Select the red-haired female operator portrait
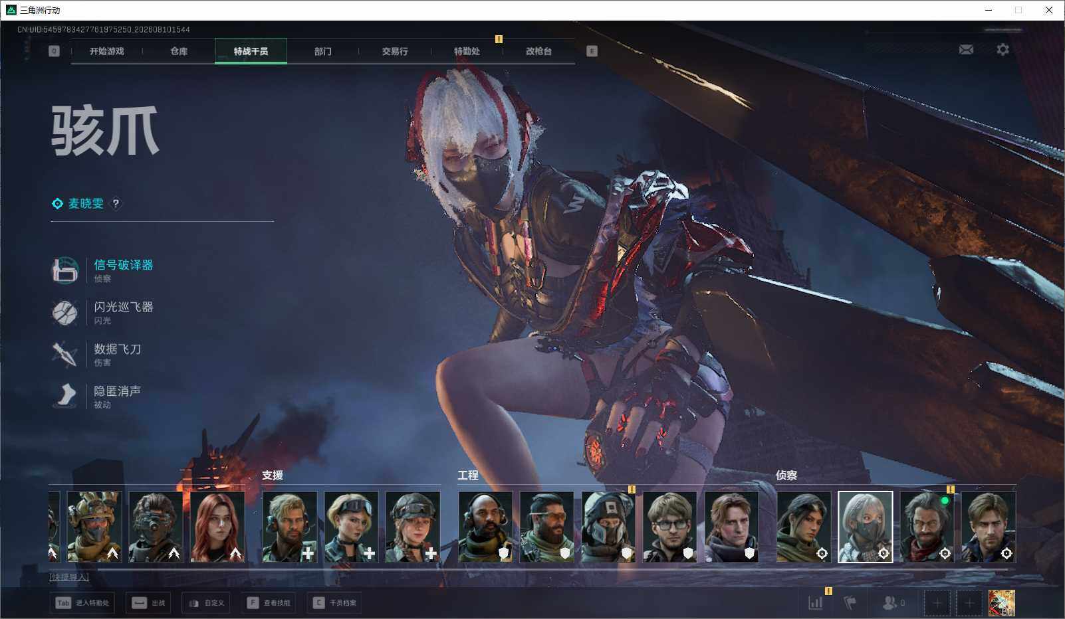1065x619 pixels. click(x=217, y=527)
